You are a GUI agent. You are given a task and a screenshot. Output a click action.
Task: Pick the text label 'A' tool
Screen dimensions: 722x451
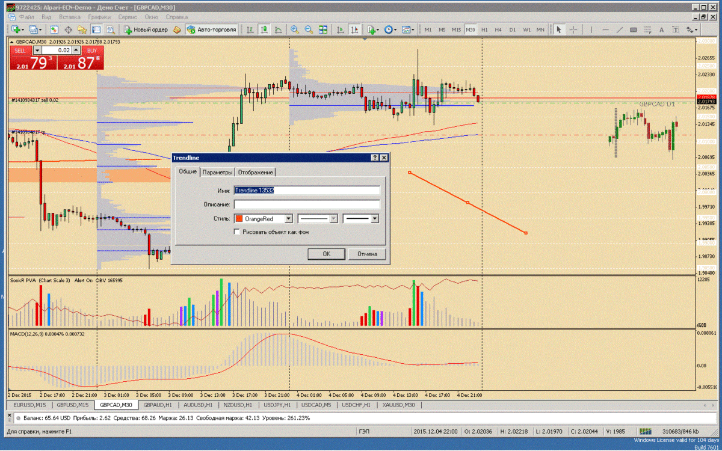[661, 29]
